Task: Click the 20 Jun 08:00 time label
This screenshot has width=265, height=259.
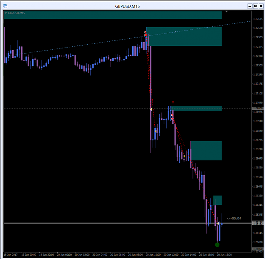Action: [x=135, y=255]
